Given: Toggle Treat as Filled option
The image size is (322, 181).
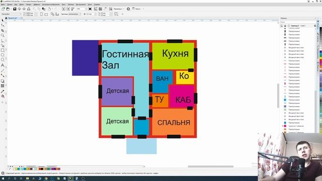Looking at the screenshot, I should [116, 14].
